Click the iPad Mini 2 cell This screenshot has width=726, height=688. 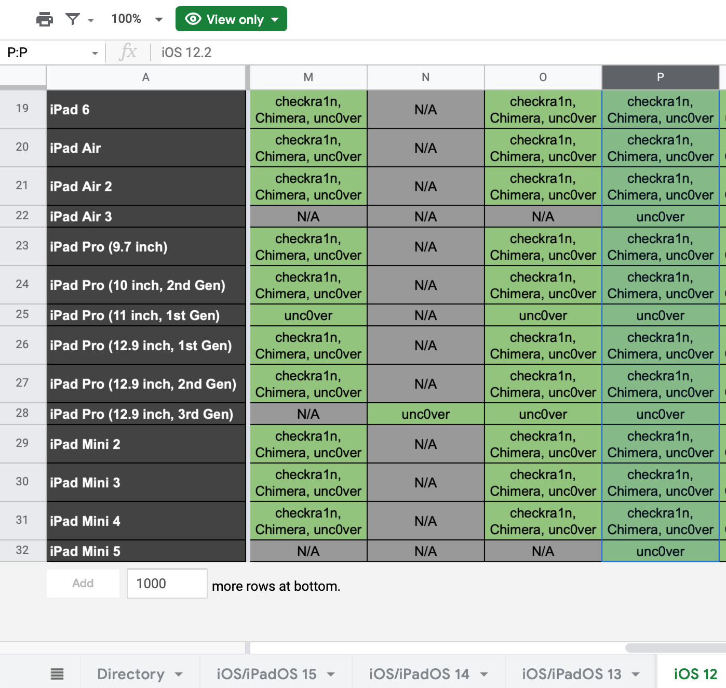click(x=146, y=444)
